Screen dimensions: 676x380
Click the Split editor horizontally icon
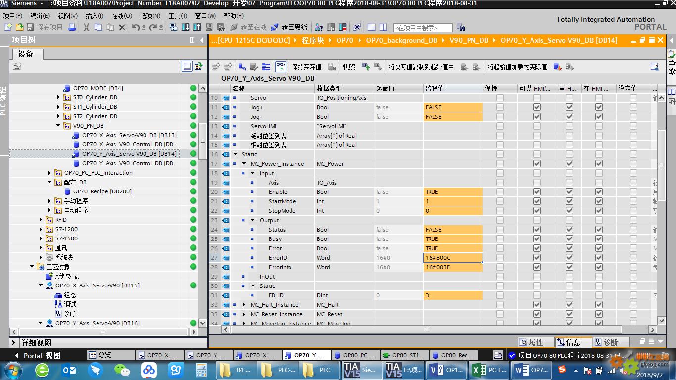pyautogui.click(x=371, y=27)
